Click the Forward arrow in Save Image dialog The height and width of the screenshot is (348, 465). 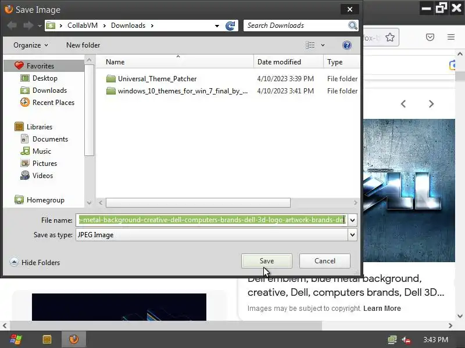[28, 26]
